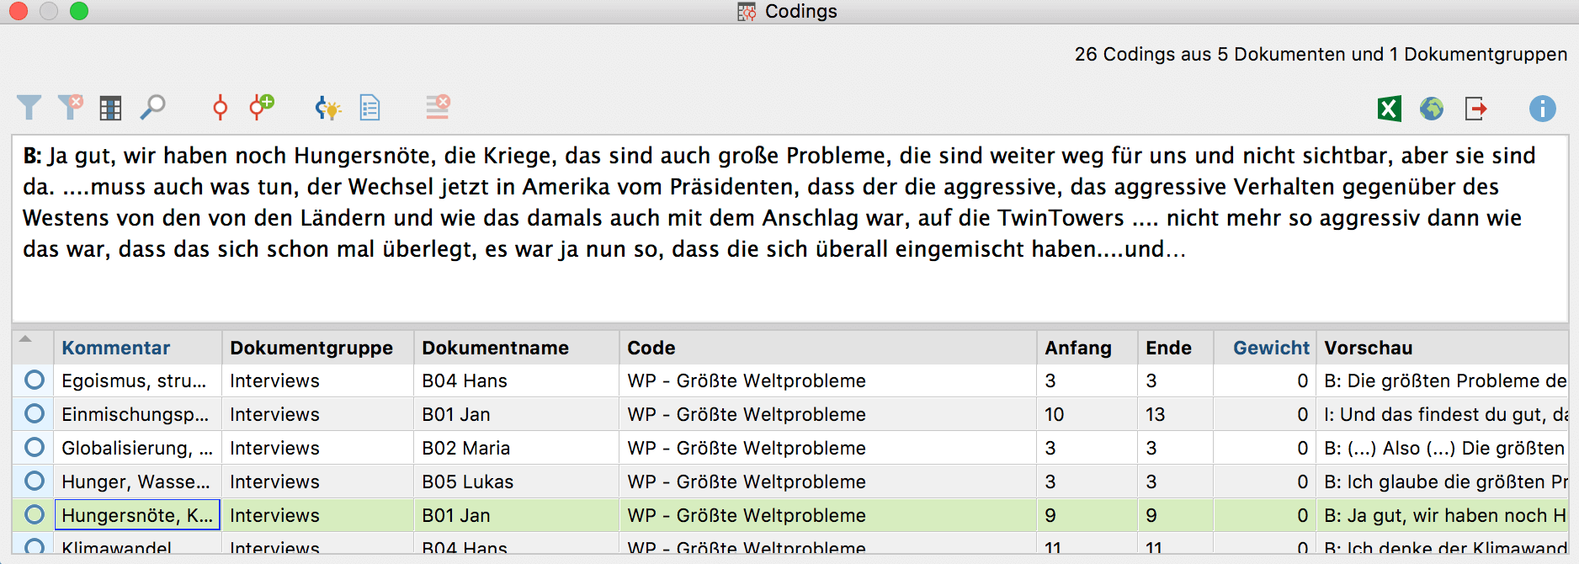Click the highlighted 'Hungersnöte, K...' comment cell
This screenshot has width=1579, height=564.
pyautogui.click(x=137, y=515)
